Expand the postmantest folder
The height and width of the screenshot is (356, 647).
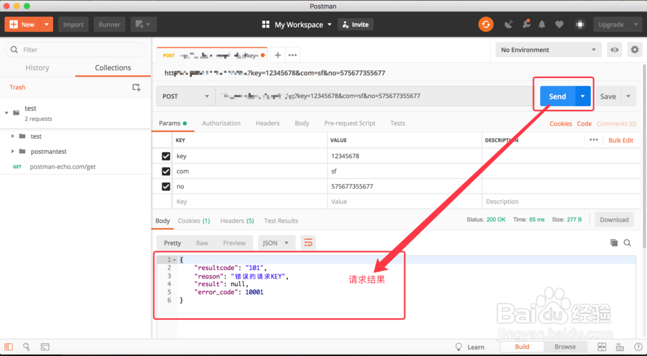click(13, 151)
